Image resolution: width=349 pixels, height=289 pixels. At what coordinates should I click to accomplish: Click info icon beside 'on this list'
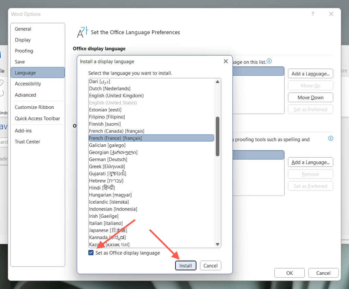(269, 61)
